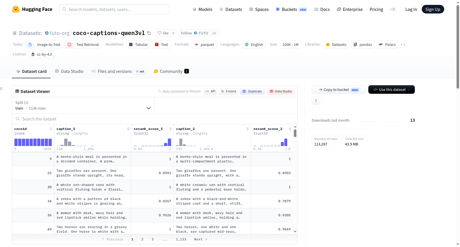Image resolution: width=460 pixels, height=247 pixels.
Task: Open Docs in the navigation bar
Action: [x=322, y=9]
